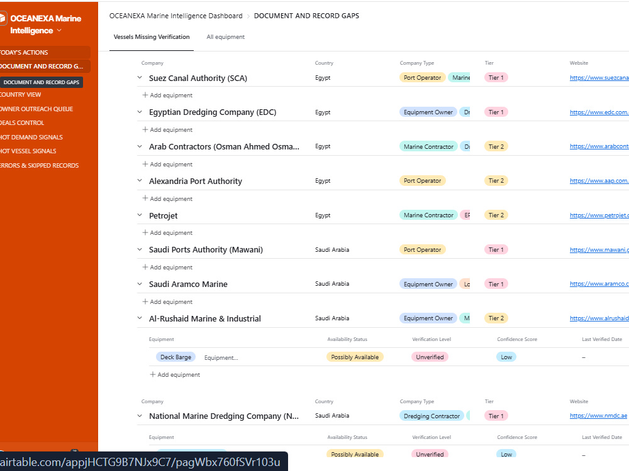Open TODAY'S ACTIONS in sidebar
629x471 pixels.
click(44, 53)
